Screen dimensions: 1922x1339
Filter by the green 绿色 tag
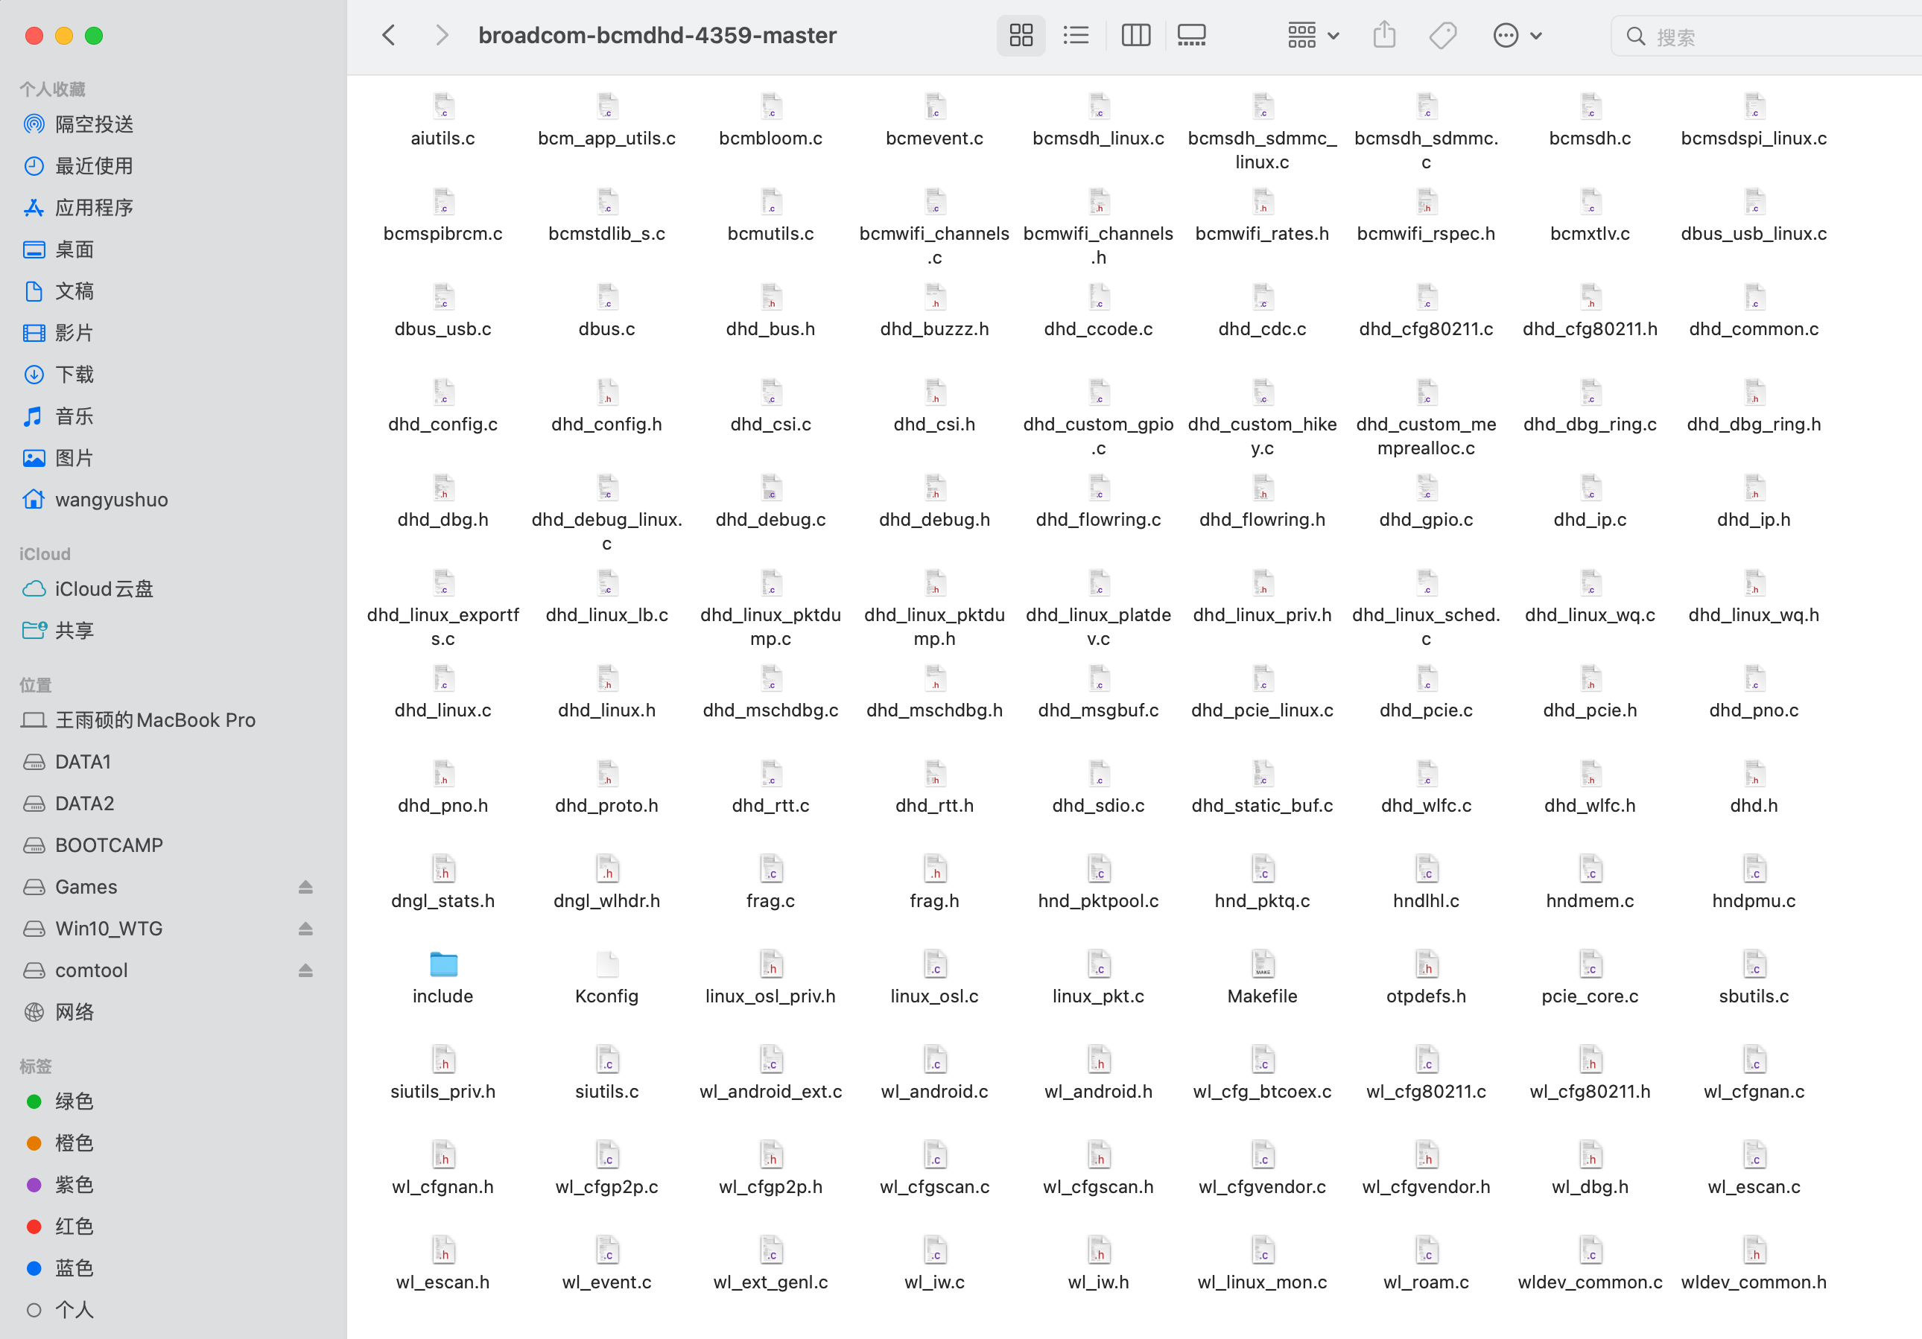pos(74,1101)
